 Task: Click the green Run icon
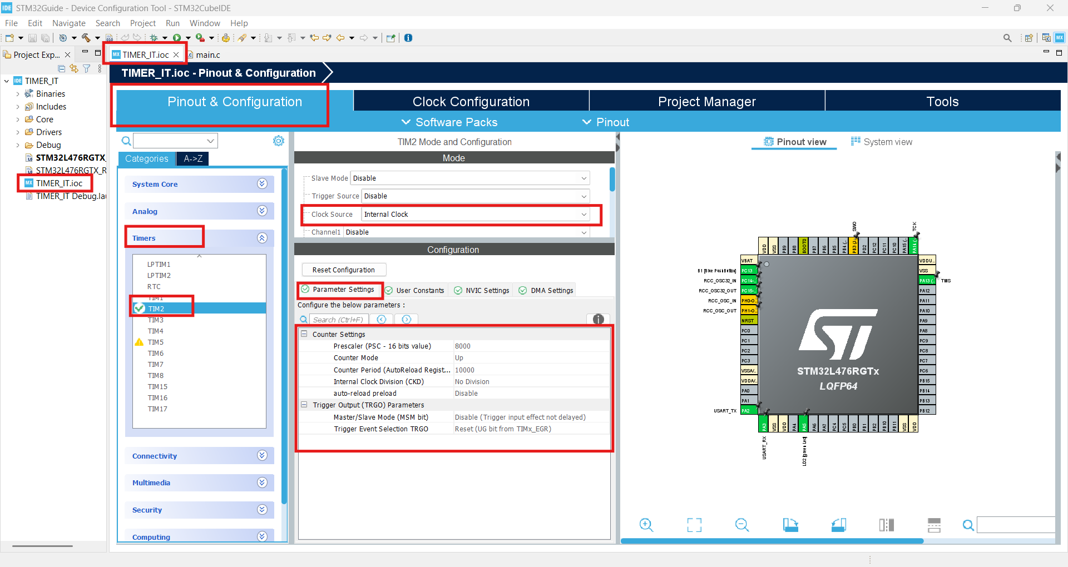point(177,38)
